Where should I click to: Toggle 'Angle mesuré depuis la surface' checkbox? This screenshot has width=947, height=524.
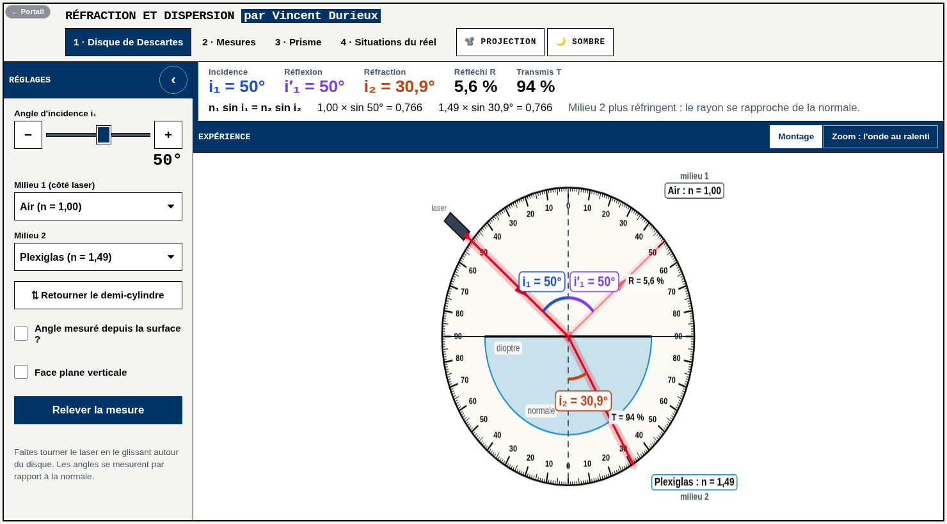(x=21, y=334)
